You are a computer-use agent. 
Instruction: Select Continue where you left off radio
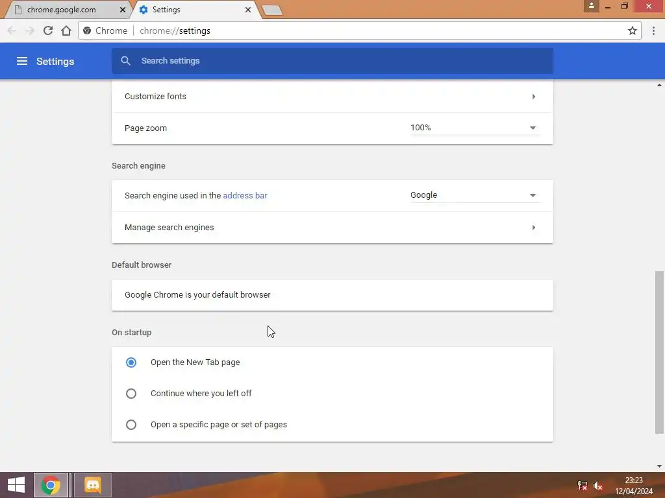click(x=131, y=394)
